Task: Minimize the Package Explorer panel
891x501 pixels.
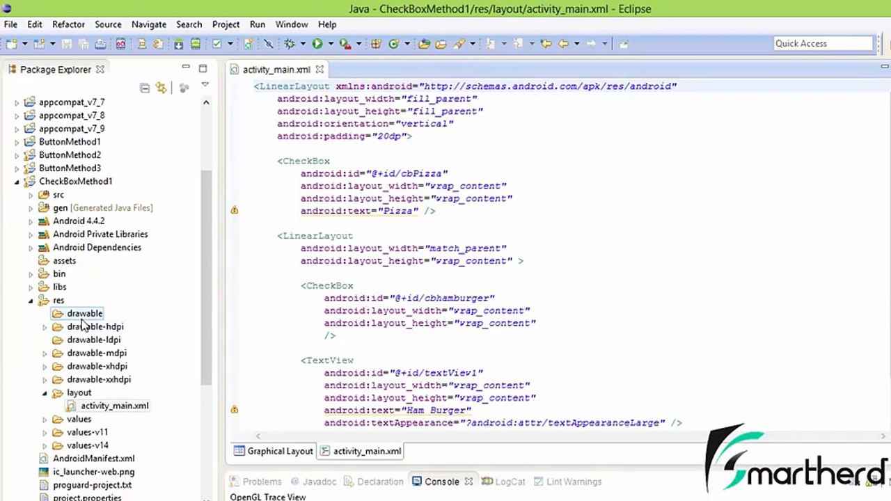Action: coord(186,67)
